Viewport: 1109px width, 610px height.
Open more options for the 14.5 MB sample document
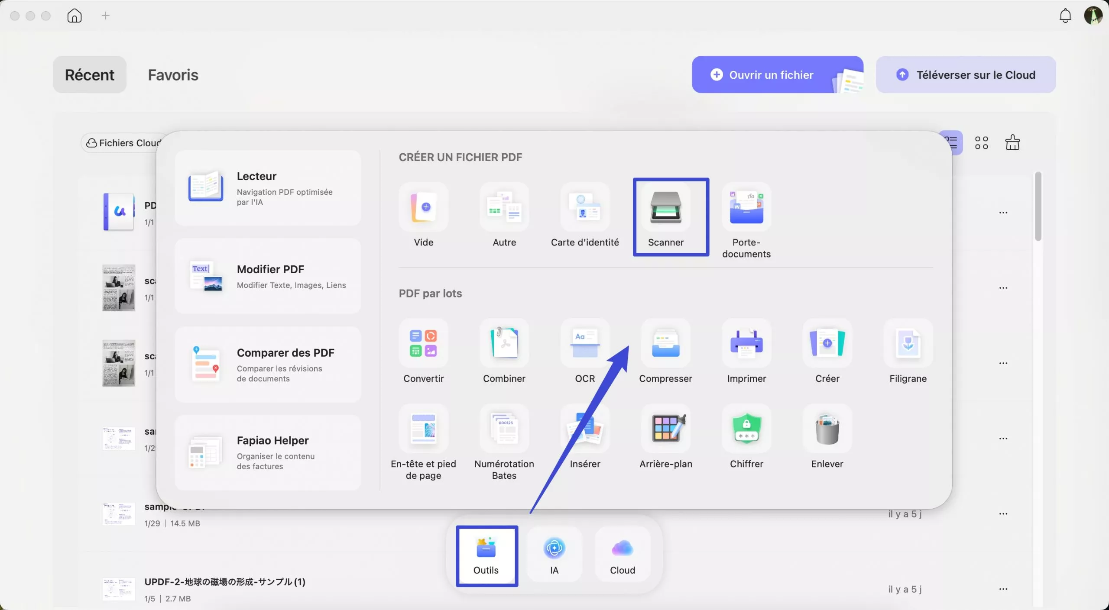1004,513
